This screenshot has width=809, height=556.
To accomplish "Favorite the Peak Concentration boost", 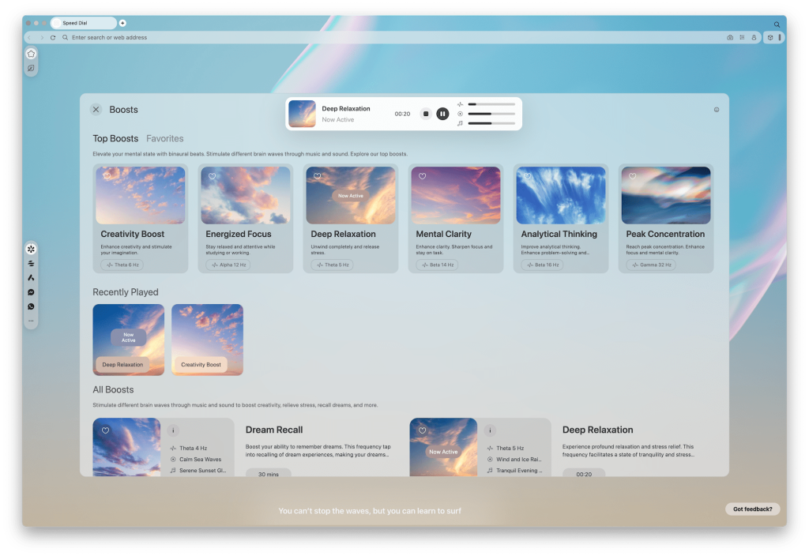I will (x=632, y=176).
